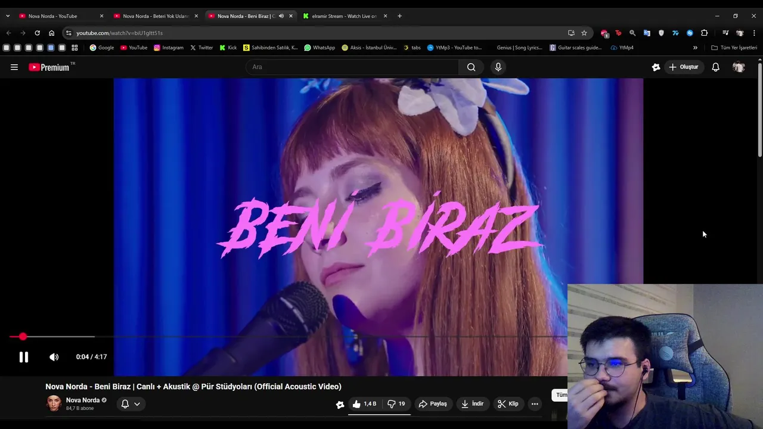Open the red Tp extension icon
Screen dimensions: 763x429
click(618, 33)
